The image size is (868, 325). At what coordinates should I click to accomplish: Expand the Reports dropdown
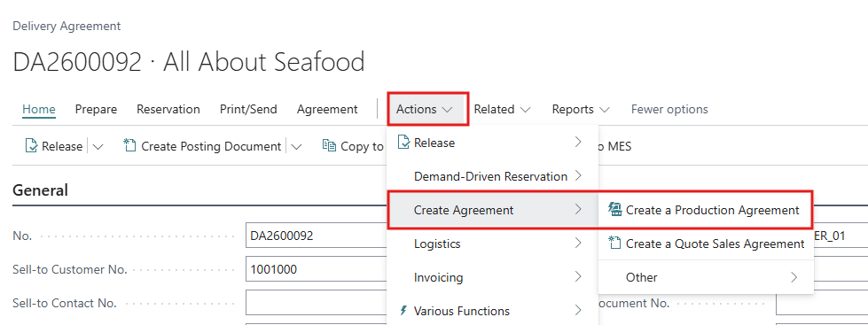point(581,110)
